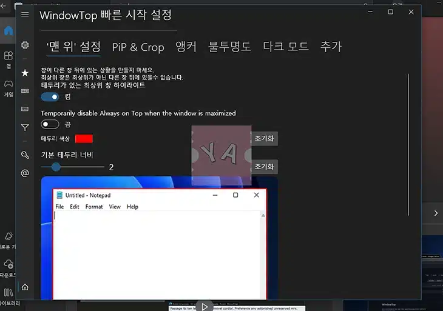Click the settings panel vertical scrollbar

click(408, 145)
